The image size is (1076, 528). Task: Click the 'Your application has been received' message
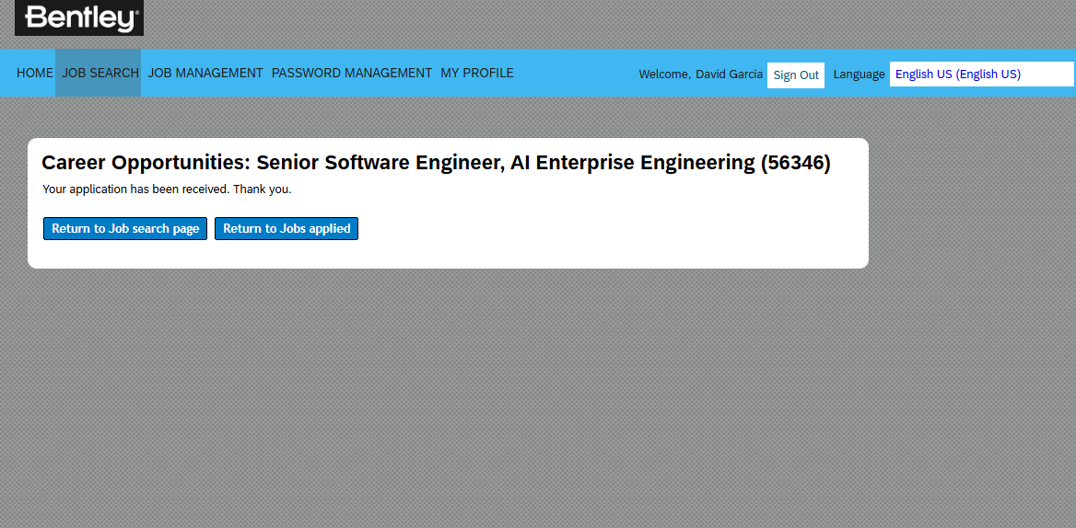135,189
